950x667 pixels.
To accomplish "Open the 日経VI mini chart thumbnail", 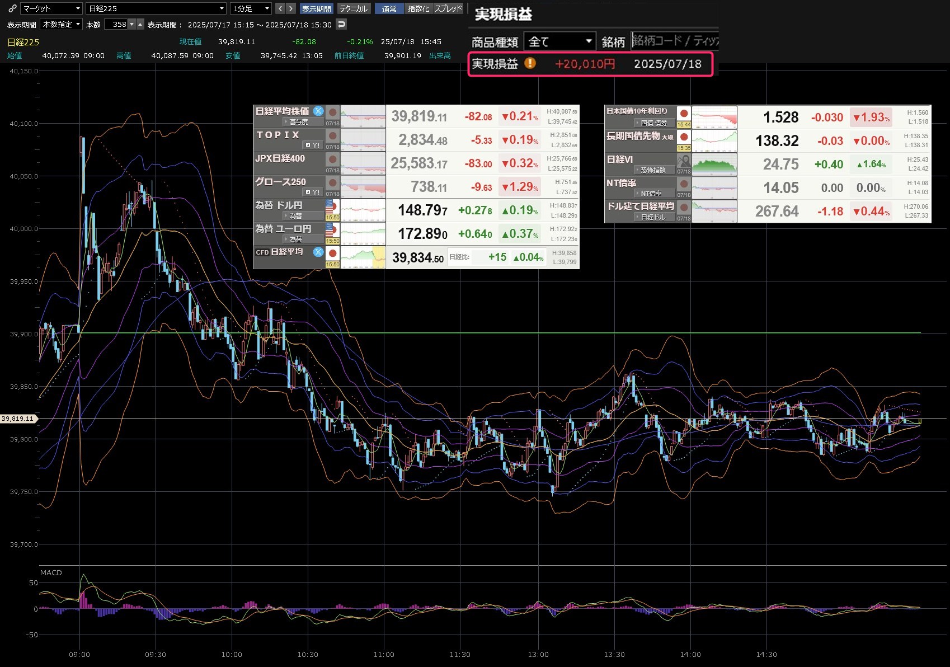I will coord(714,165).
